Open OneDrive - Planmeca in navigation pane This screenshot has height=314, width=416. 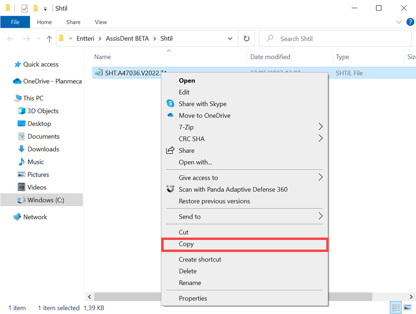click(47, 82)
